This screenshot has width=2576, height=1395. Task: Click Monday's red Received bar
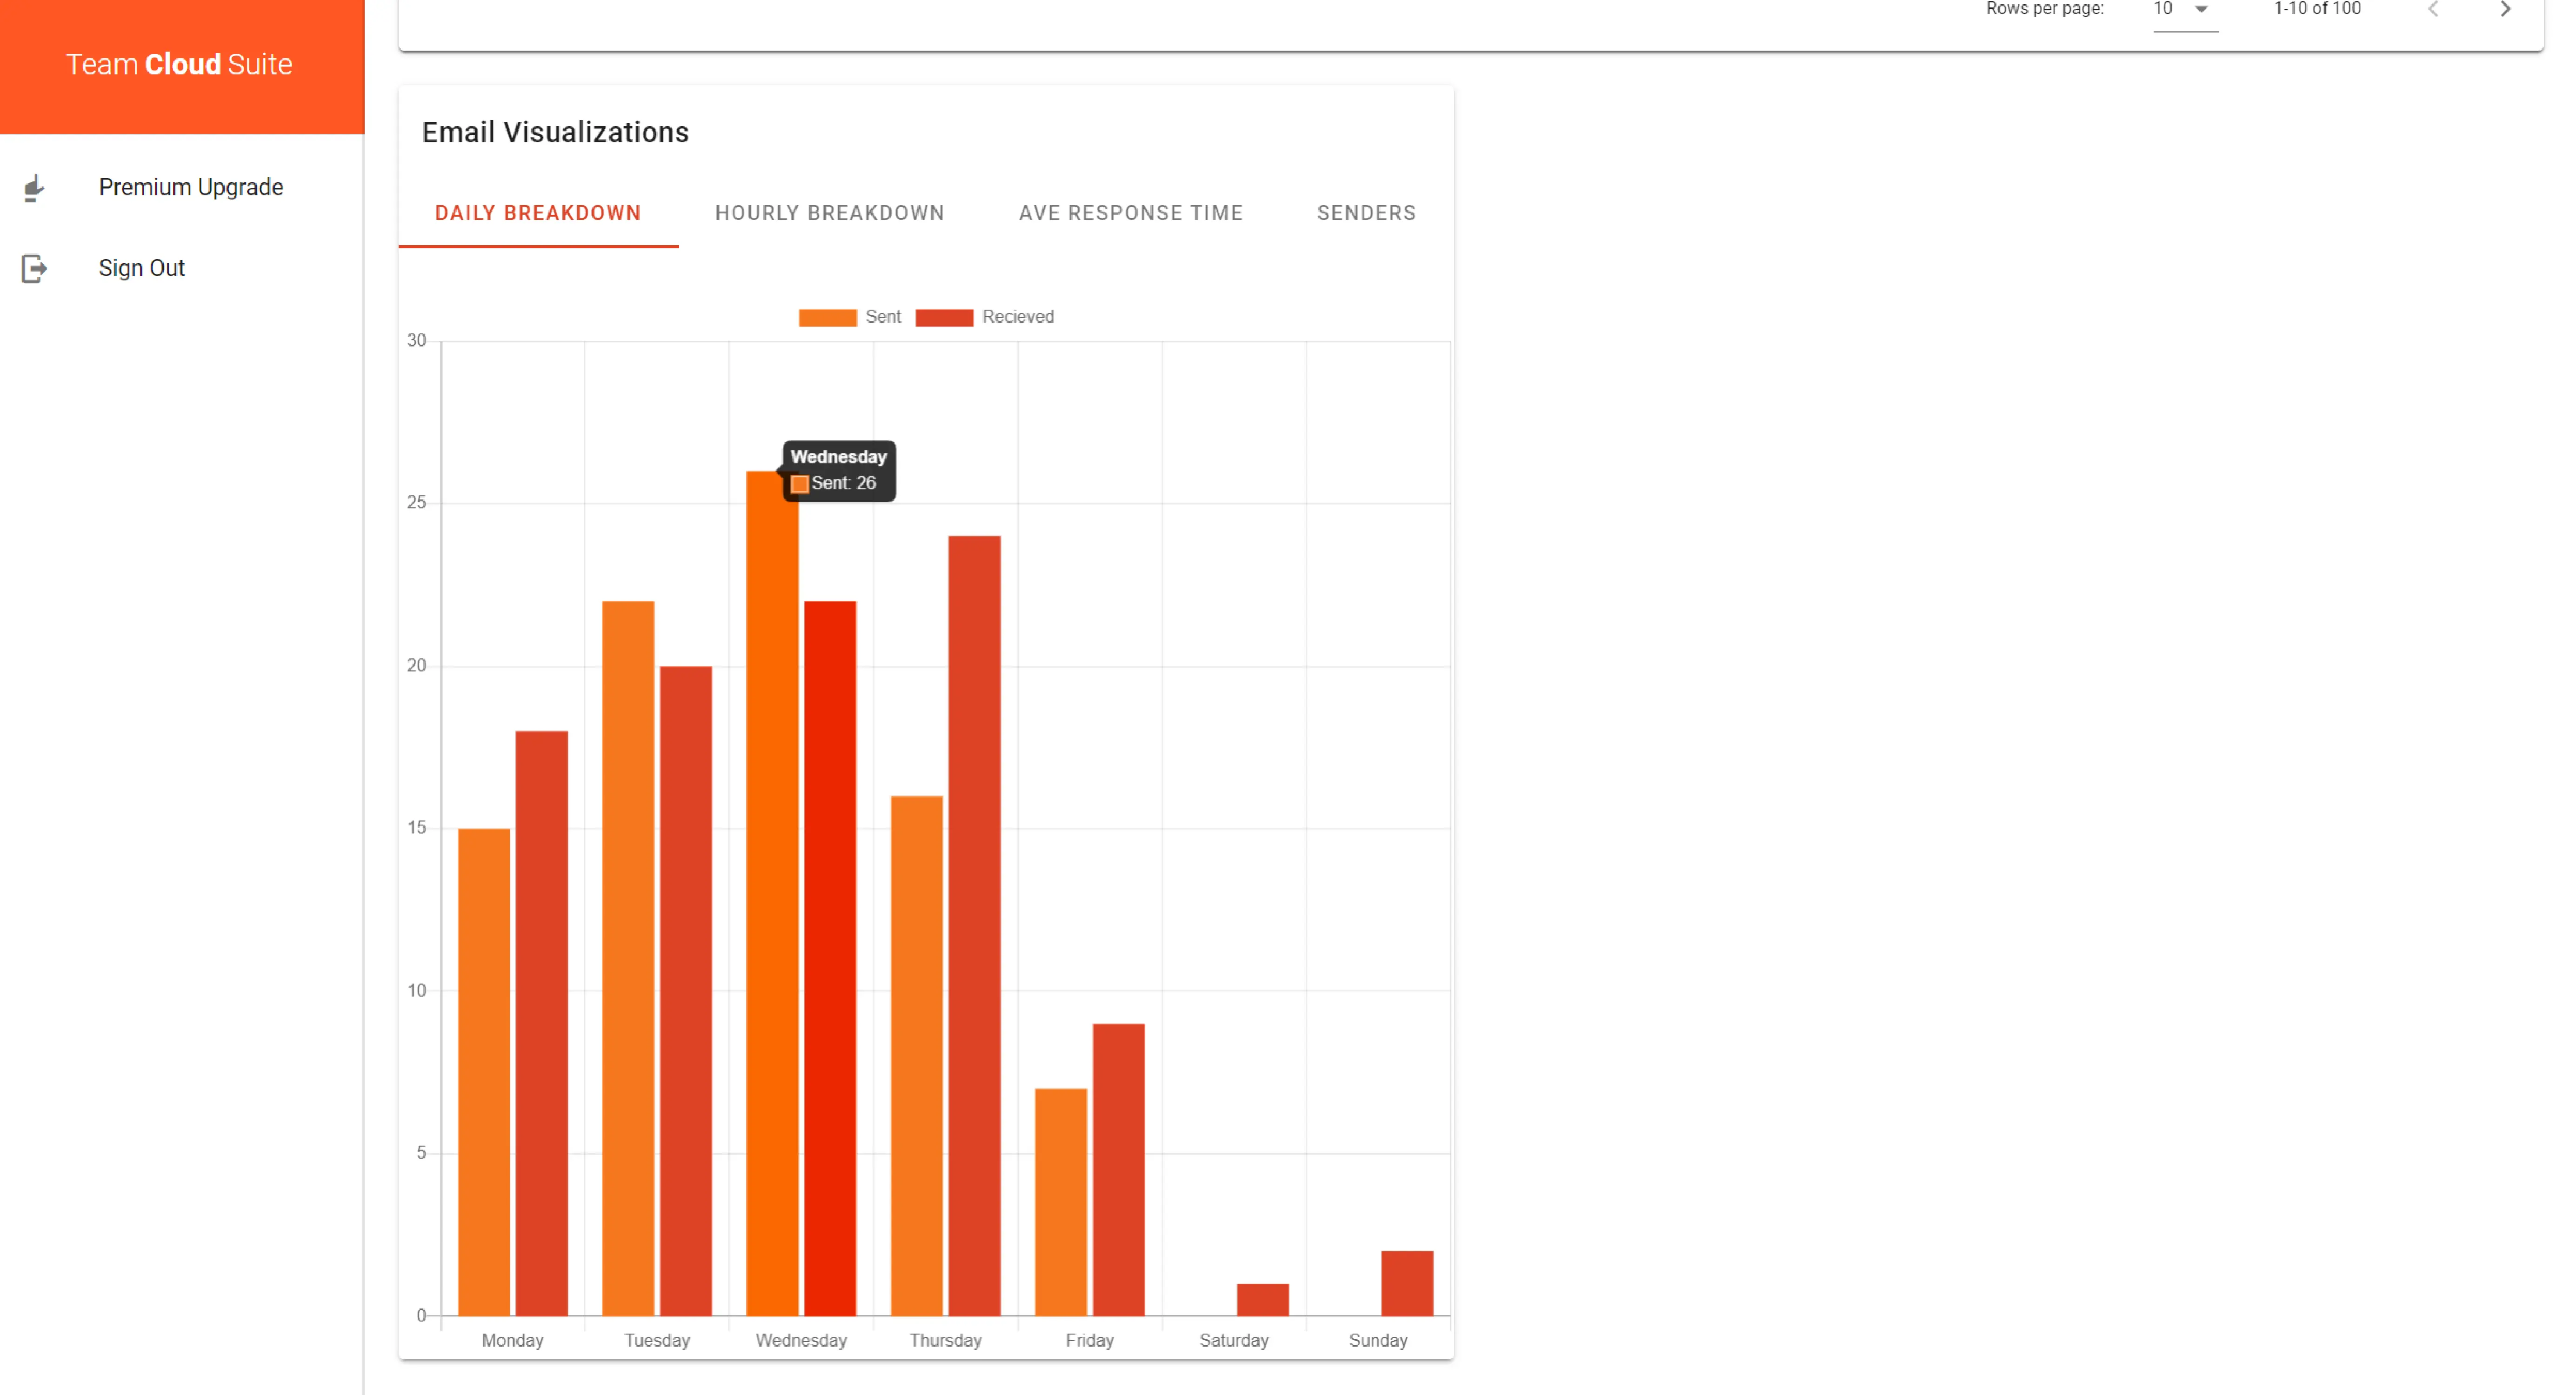pos(542,1023)
